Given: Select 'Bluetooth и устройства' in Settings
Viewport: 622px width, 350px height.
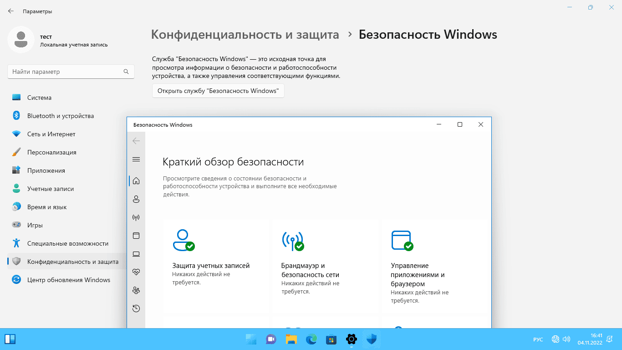Looking at the screenshot, I should click(66, 116).
